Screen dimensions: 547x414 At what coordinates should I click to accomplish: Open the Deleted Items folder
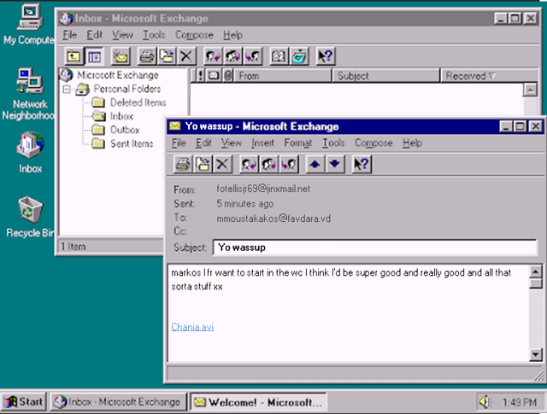138,102
